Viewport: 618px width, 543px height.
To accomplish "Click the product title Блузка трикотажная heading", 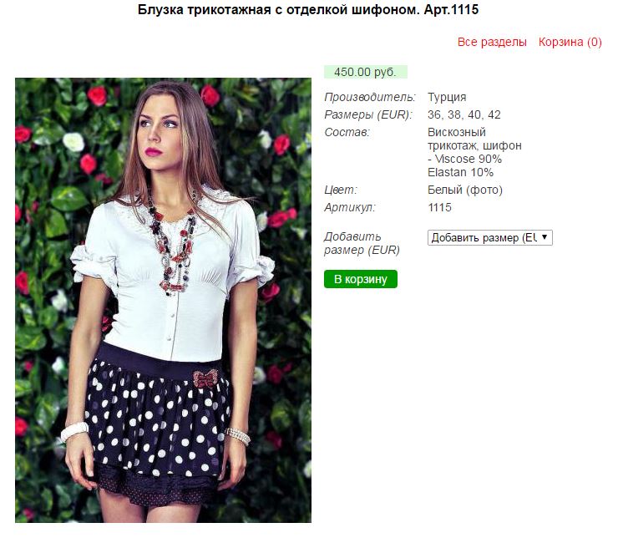I will coord(308,9).
